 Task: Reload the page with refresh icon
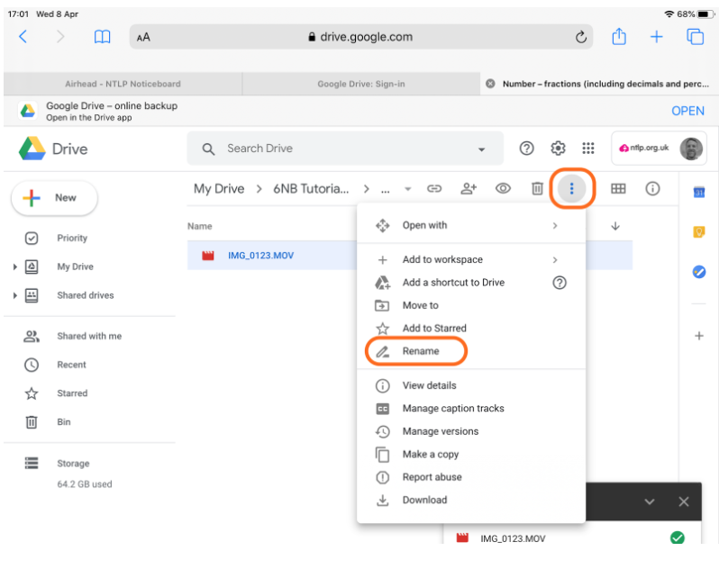(580, 37)
